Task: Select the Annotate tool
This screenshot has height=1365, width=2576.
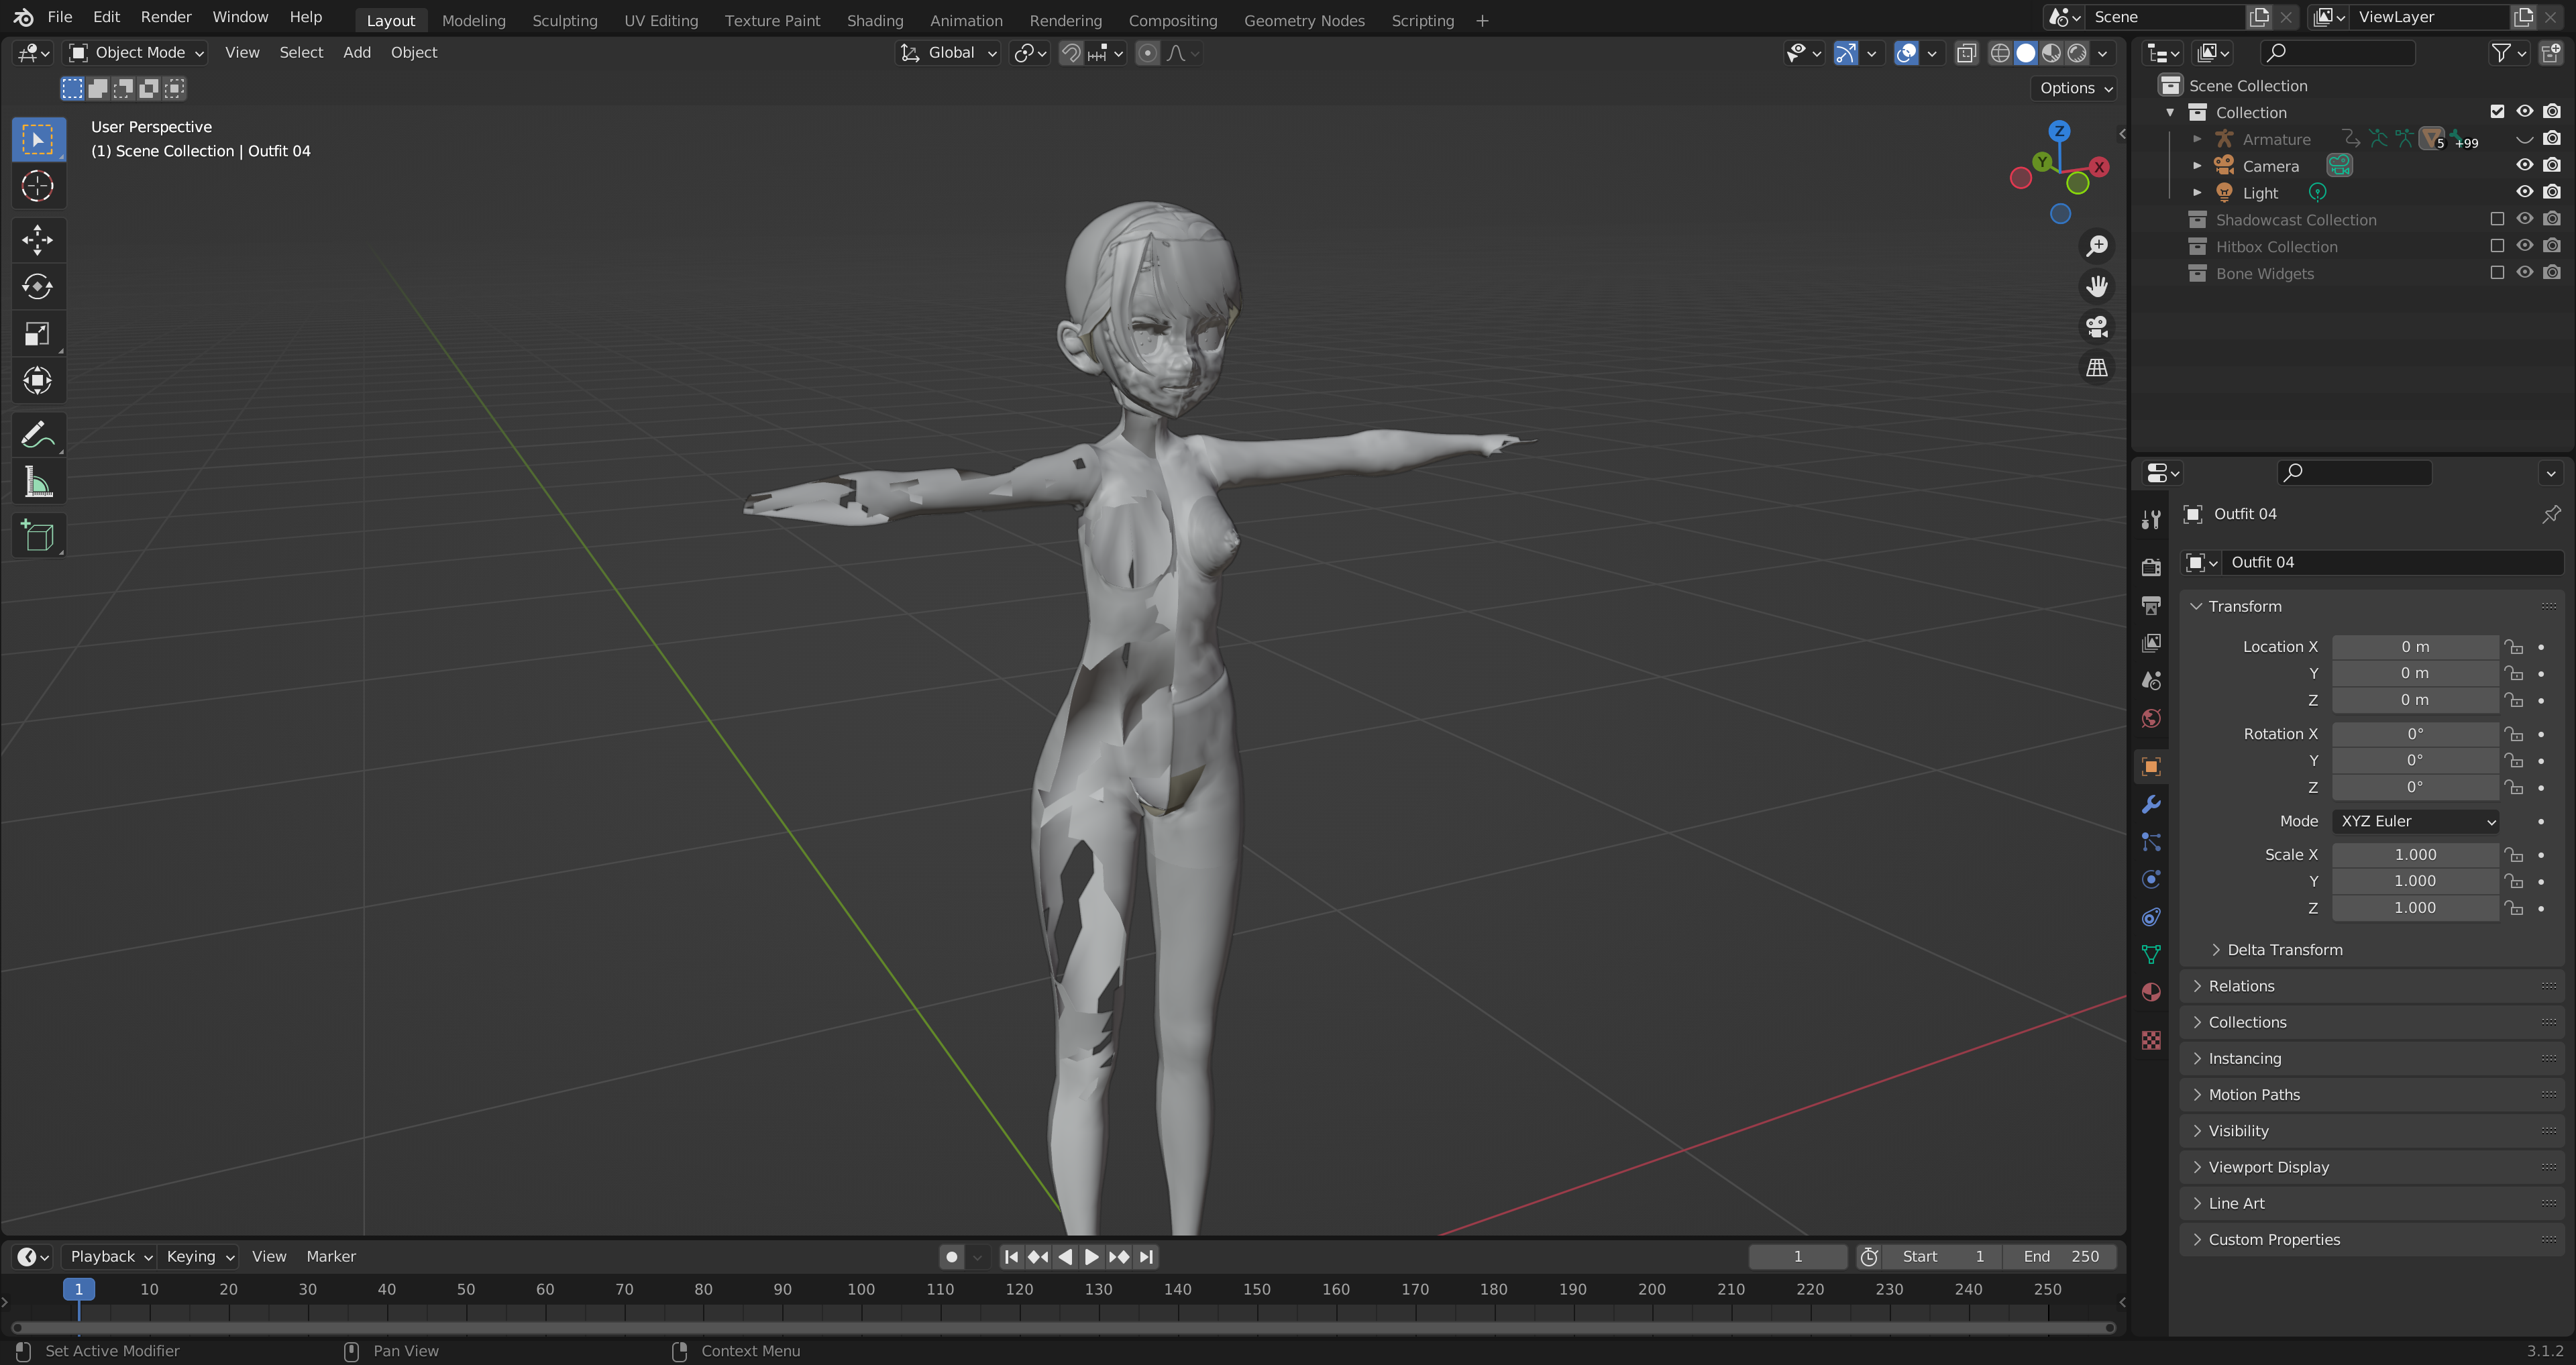Action: pyautogui.click(x=37, y=434)
